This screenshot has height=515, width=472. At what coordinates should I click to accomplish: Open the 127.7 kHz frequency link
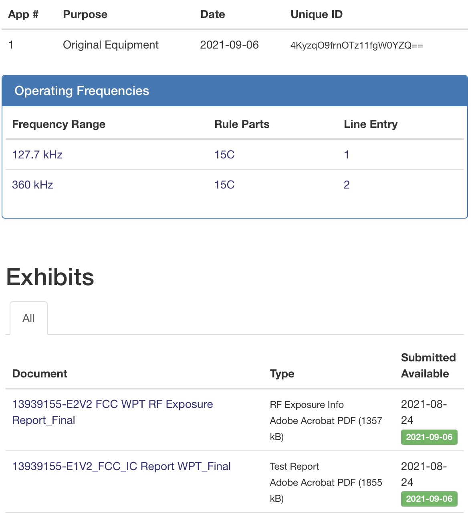coord(37,154)
